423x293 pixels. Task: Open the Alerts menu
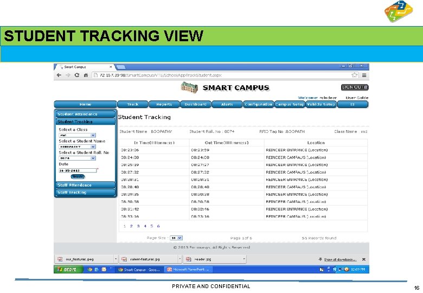click(227, 104)
